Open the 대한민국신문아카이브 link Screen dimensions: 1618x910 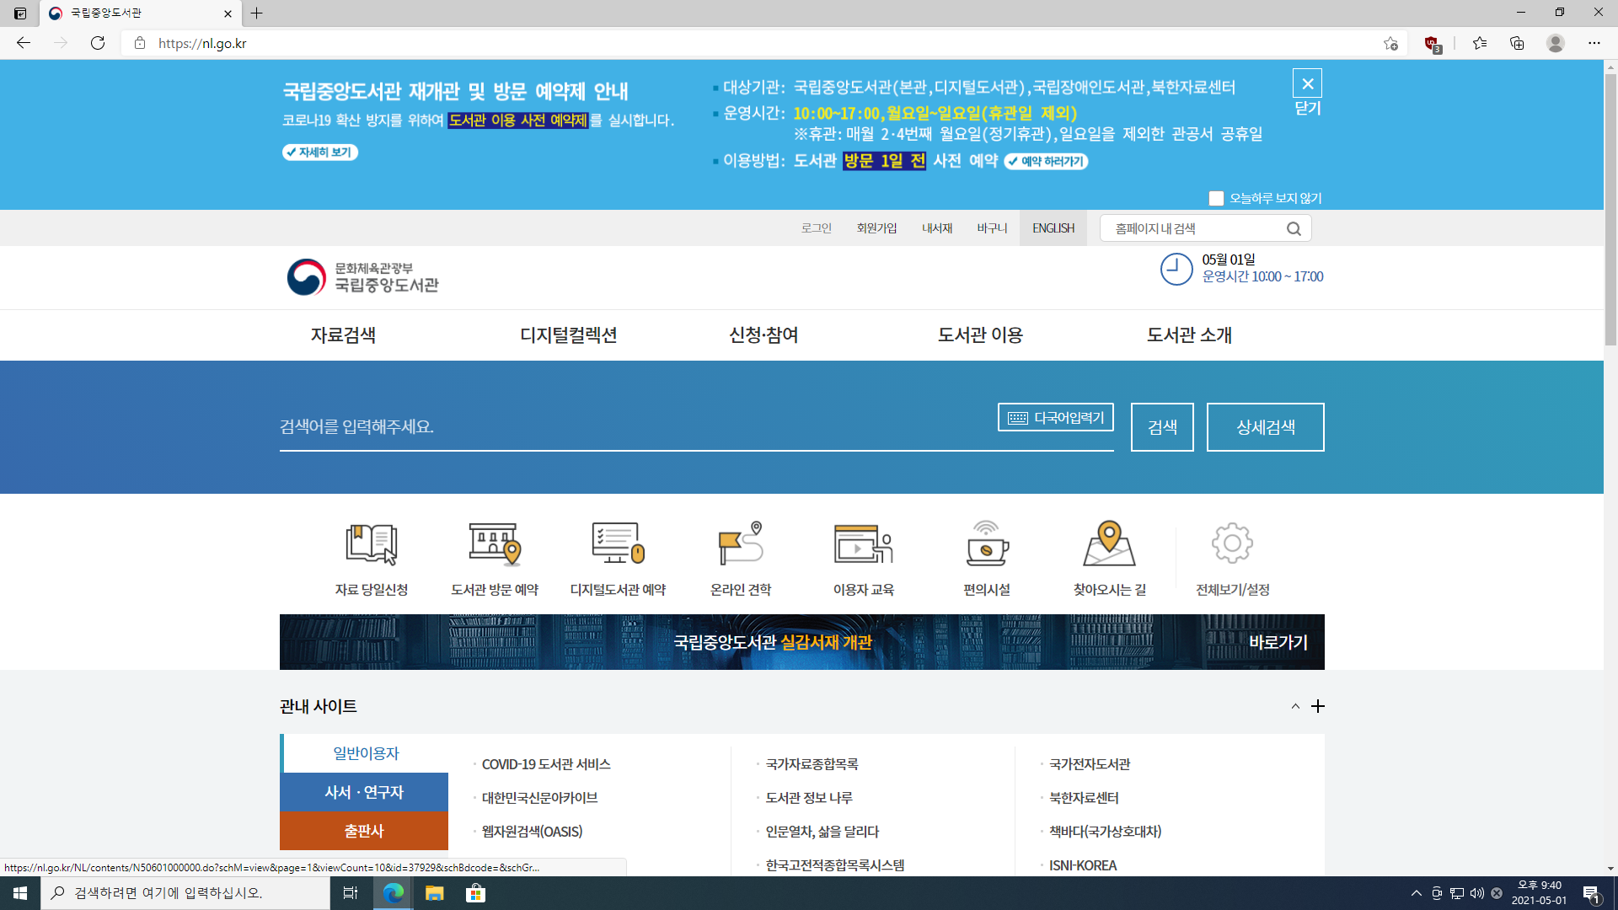point(539,798)
